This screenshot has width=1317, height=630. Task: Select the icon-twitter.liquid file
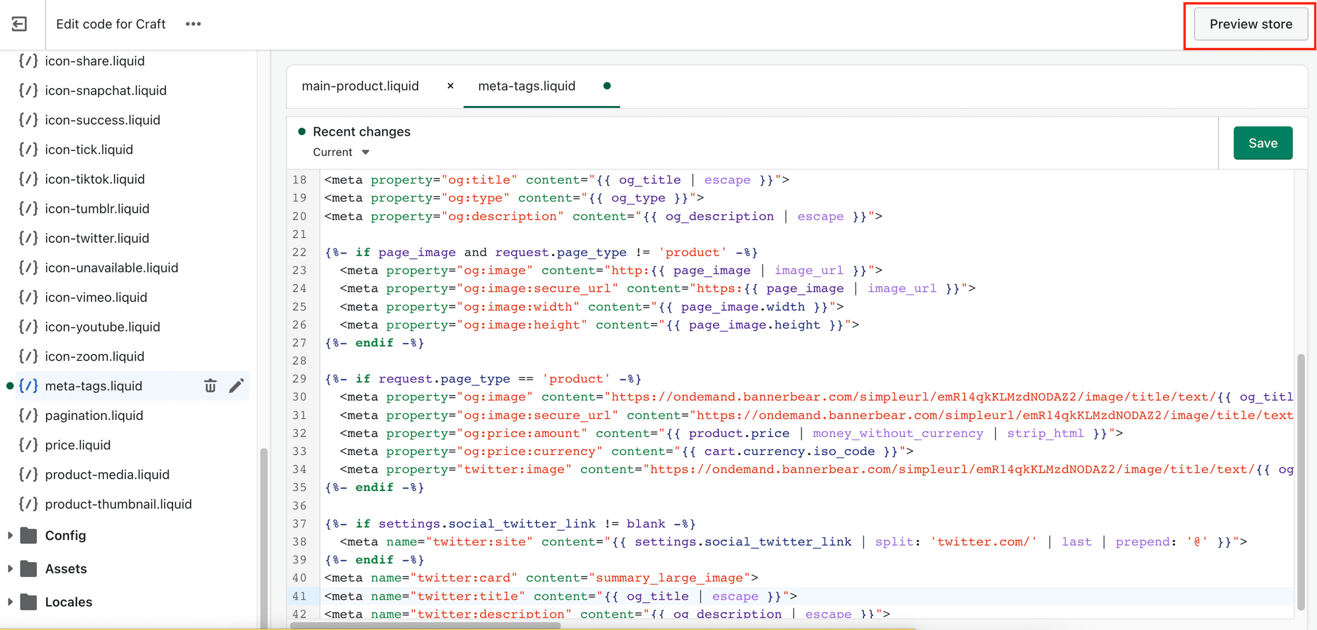click(x=96, y=238)
